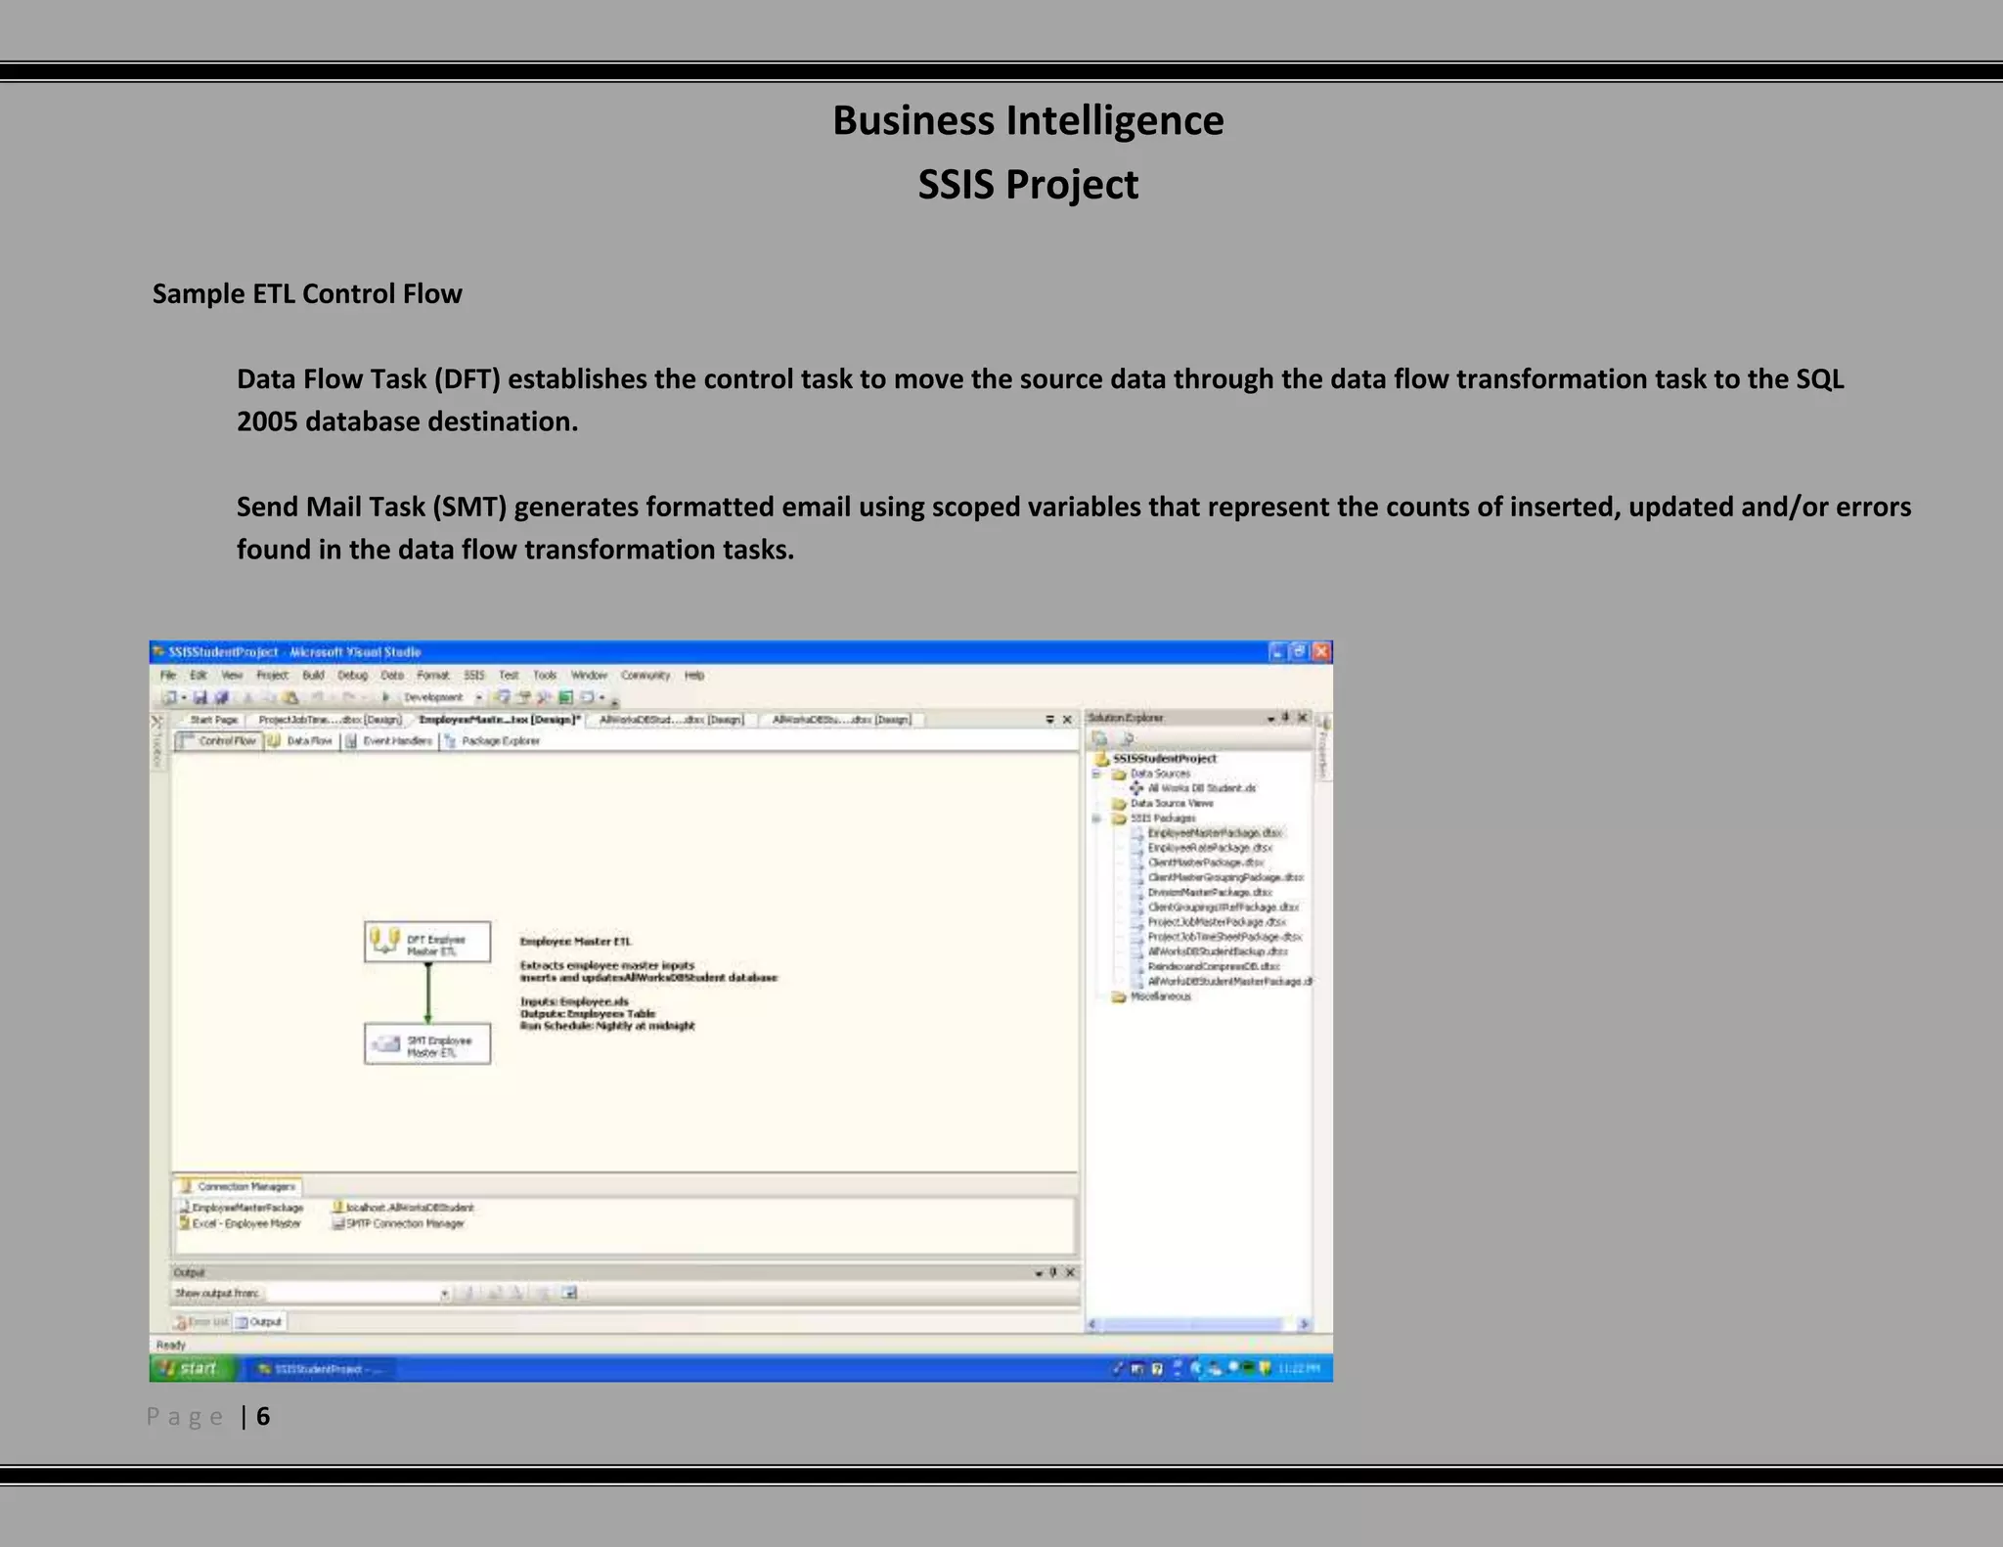The width and height of the screenshot is (2003, 1547).
Task: Collapse the Data Sources folder node
Action: point(1095,773)
